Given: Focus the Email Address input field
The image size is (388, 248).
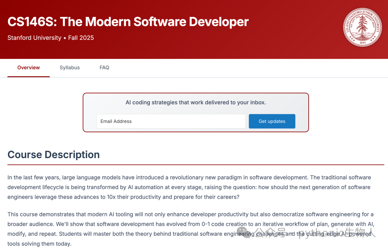Looking at the screenshot, I should point(171,121).
